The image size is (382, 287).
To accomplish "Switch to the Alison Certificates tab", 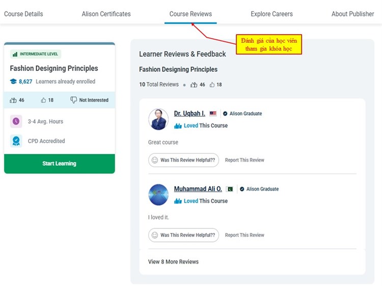I will point(106,14).
